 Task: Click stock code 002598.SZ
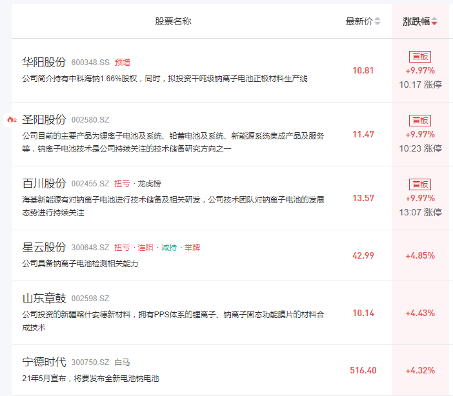tap(90, 299)
